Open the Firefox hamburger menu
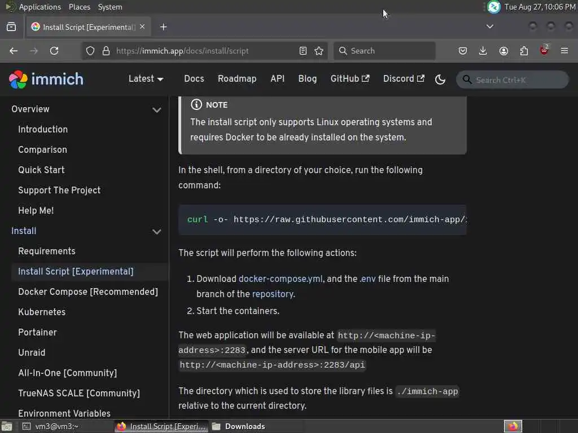This screenshot has width=578, height=433. [x=564, y=51]
